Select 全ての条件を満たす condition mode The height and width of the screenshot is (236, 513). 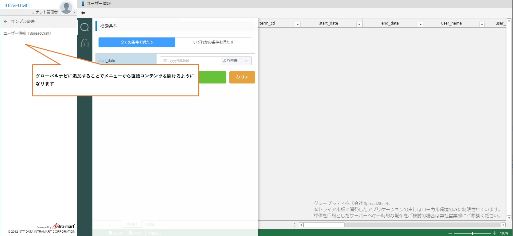pyautogui.click(x=137, y=42)
